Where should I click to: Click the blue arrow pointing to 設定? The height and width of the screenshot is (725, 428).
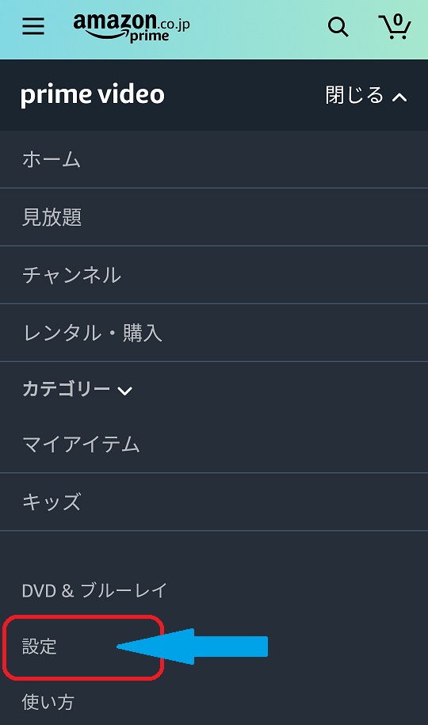[x=192, y=647]
